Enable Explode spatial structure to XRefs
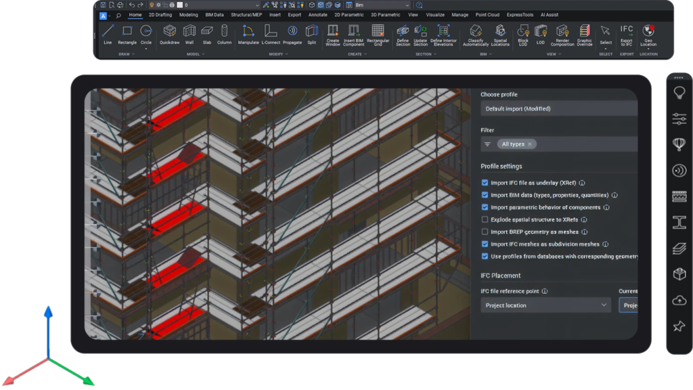The height and width of the screenshot is (390, 693). (485, 219)
